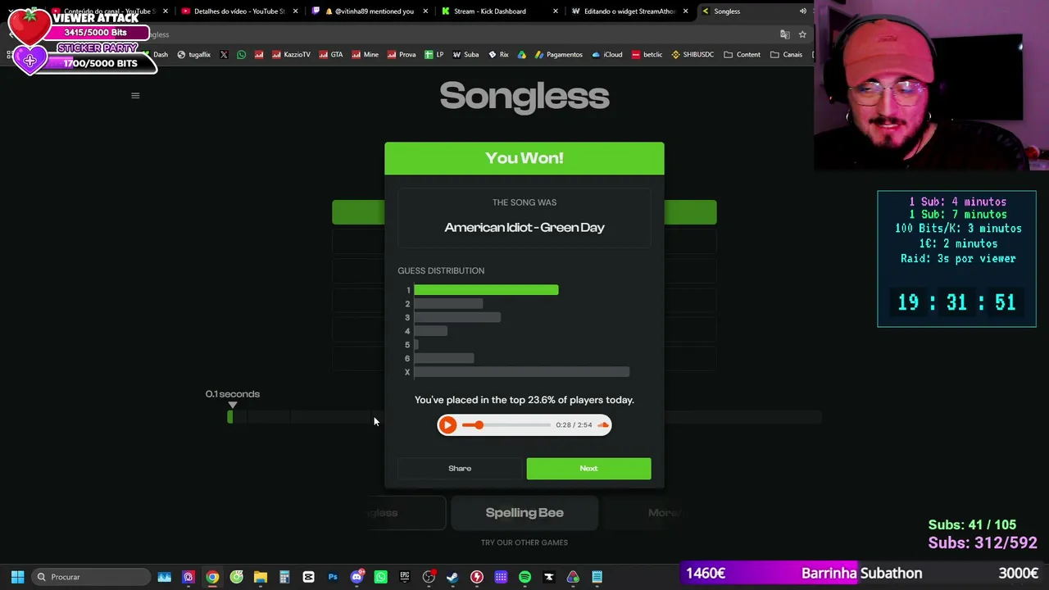
Task: Open Steam from the taskbar
Action: tap(452, 577)
